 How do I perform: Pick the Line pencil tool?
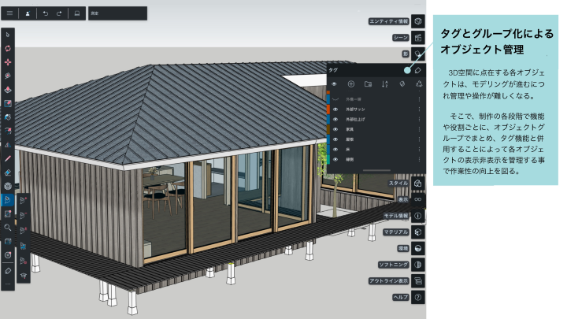click(x=8, y=158)
